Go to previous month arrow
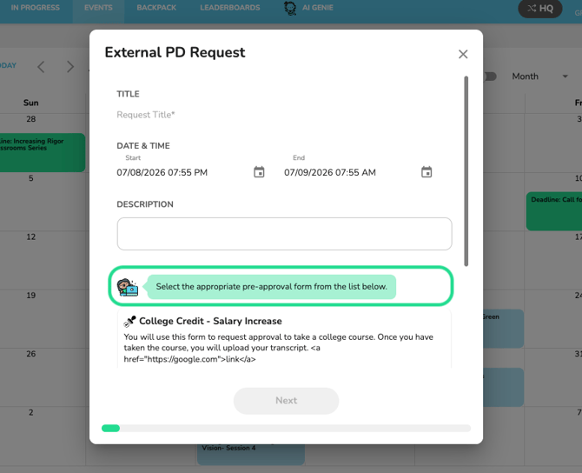The height and width of the screenshot is (473, 582). pos(41,67)
